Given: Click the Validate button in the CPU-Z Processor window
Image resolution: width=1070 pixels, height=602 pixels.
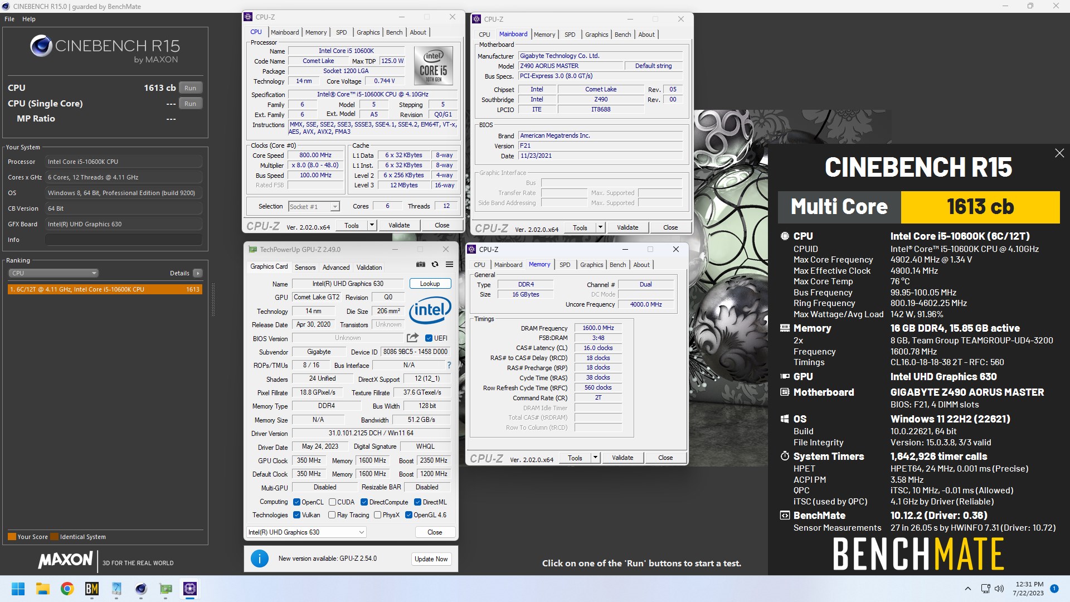Looking at the screenshot, I should (x=399, y=225).
